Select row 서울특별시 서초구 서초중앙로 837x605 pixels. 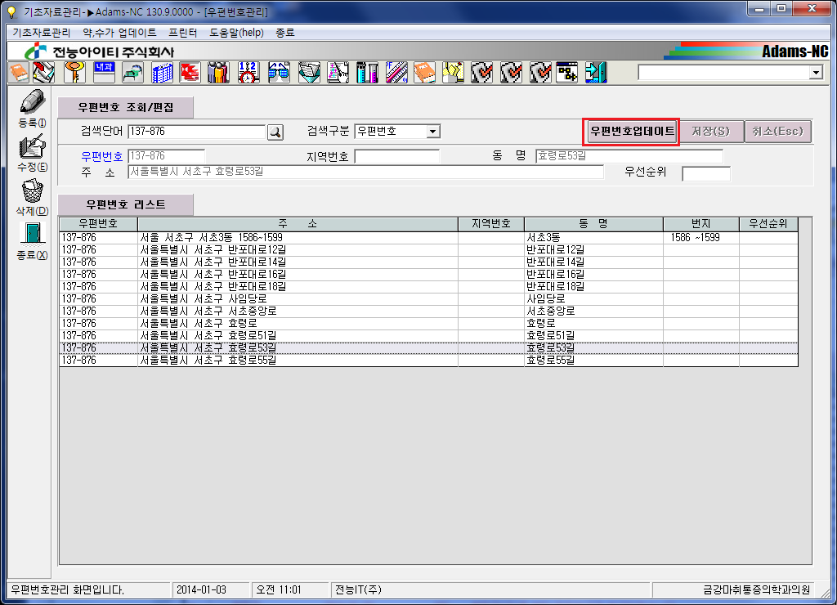(x=428, y=311)
